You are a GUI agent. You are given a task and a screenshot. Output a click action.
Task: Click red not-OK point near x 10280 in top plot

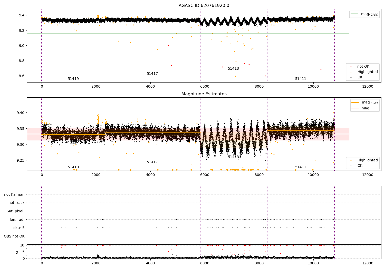click(321, 69)
